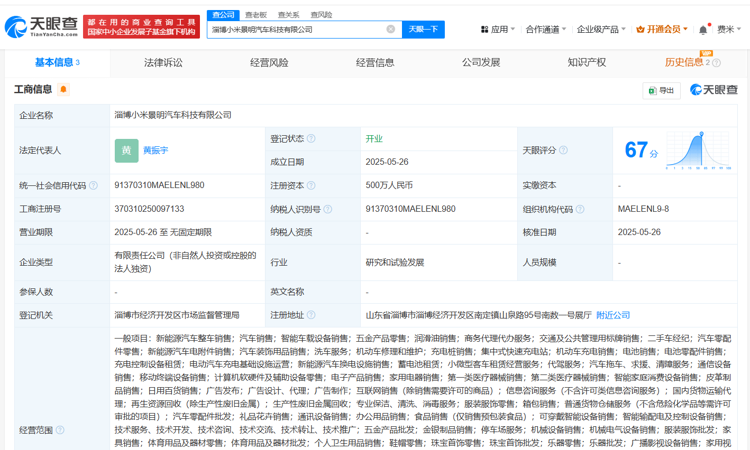Open legal representative 黄振宇 link

pos(156,151)
